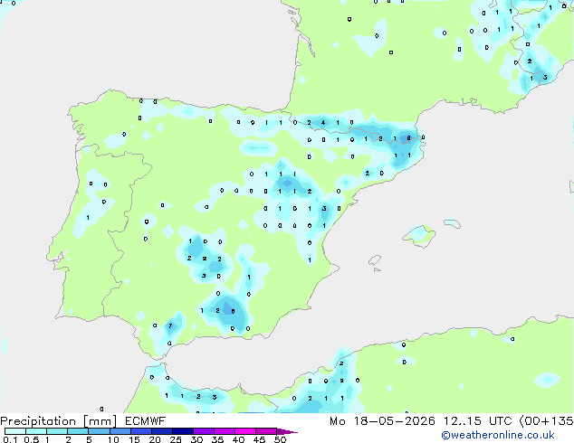Image resolution: width=574 pixels, height=443 pixels.
Task: Click the Ibiza island outline
Action: point(375,260)
